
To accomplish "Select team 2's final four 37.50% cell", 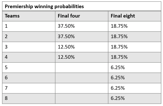I will (x=66, y=37).
